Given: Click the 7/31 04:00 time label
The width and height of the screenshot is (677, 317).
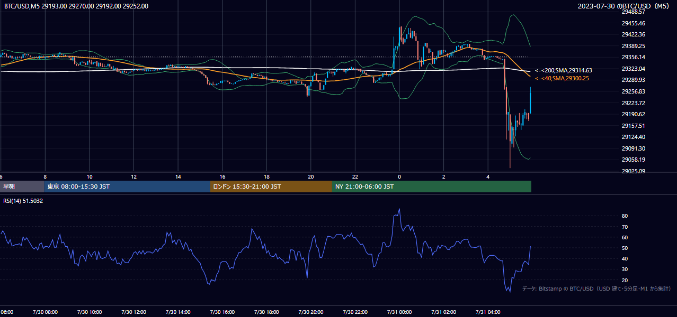Looking at the screenshot, I should coord(488,312).
